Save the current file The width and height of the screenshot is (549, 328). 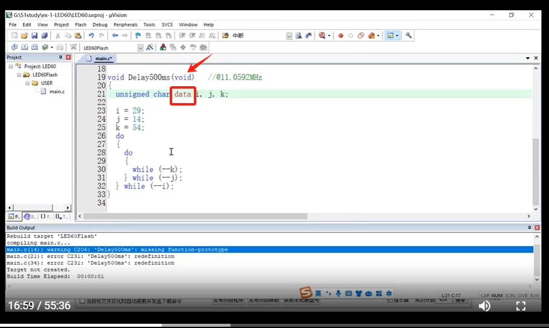tap(34, 36)
